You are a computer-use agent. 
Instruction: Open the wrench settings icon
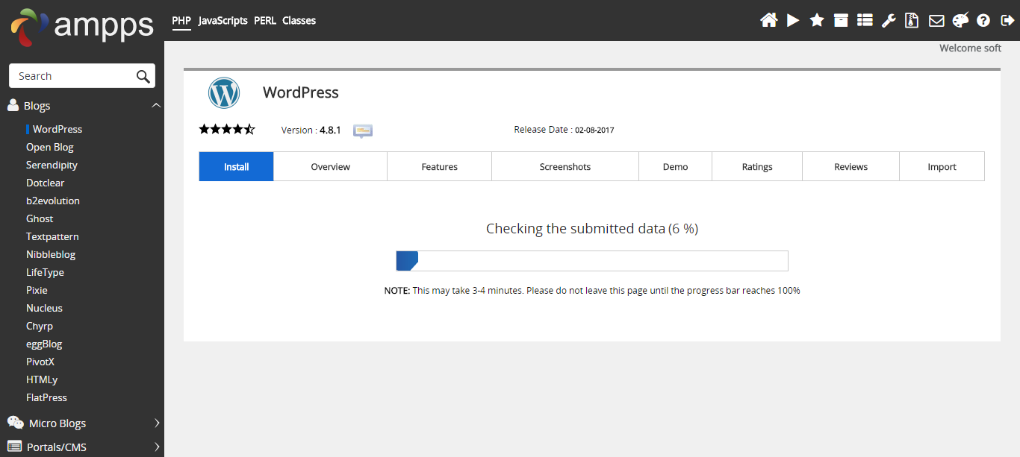point(889,20)
